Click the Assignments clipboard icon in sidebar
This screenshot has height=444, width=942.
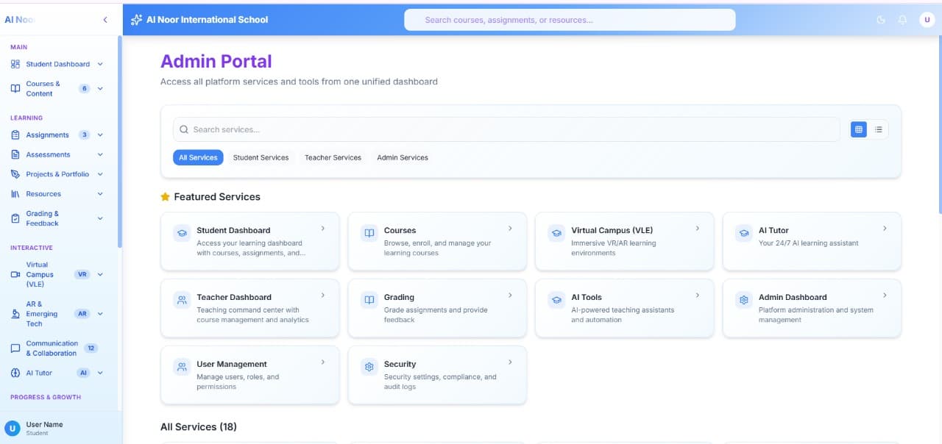[15, 135]
